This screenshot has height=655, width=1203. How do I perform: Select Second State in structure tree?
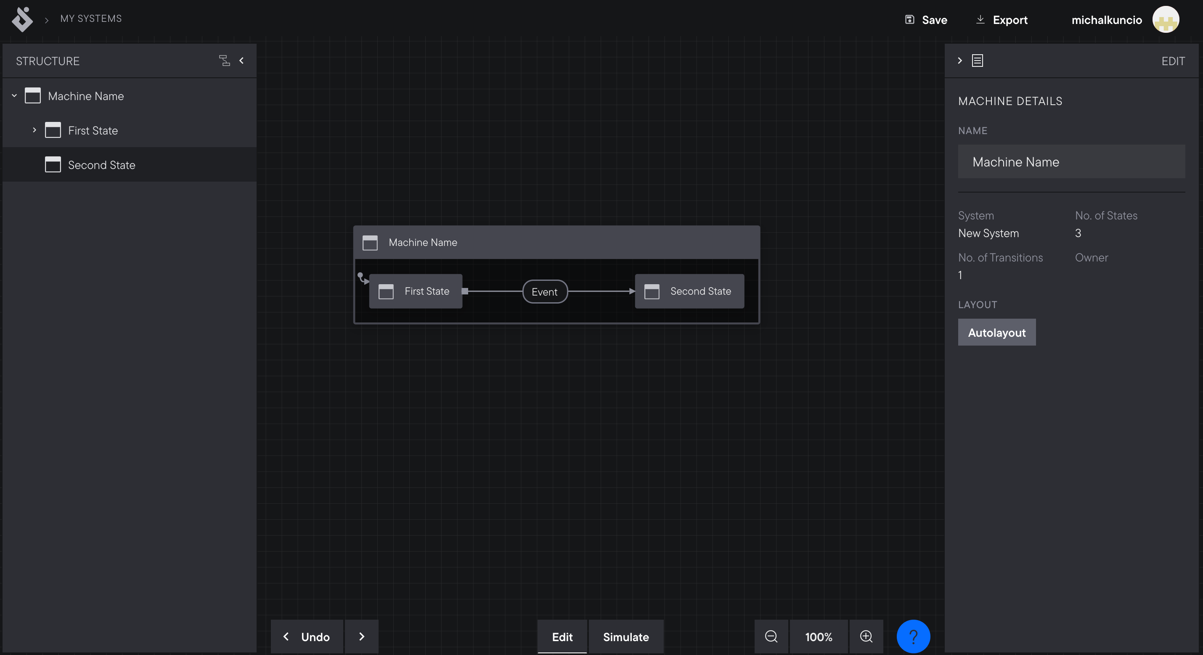101,165
